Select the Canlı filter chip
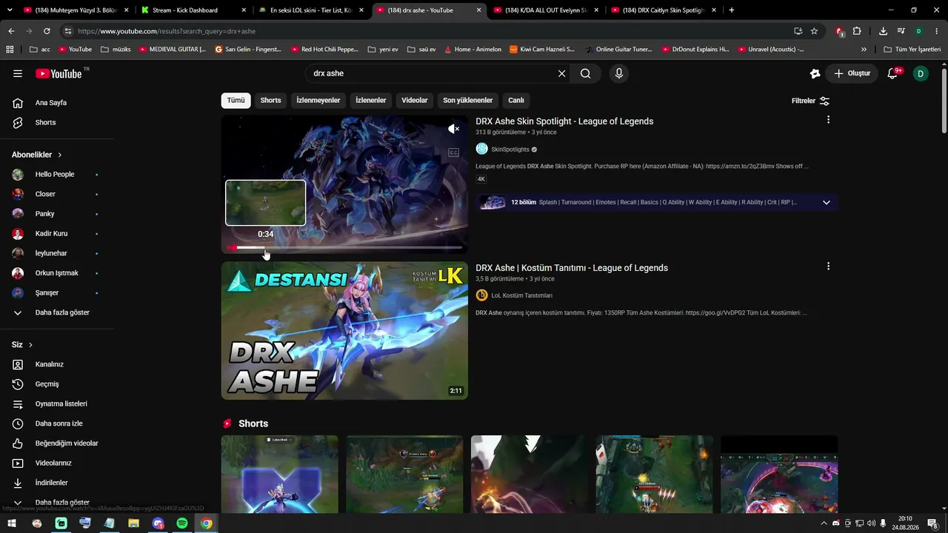Image resolution: width=948 pixels, height=533 pixels. click(516, 101)
